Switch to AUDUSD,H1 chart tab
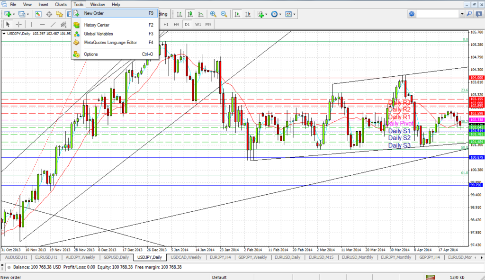Image resolution: width=485 pixels, height=280 pixels. pos(16,257)
